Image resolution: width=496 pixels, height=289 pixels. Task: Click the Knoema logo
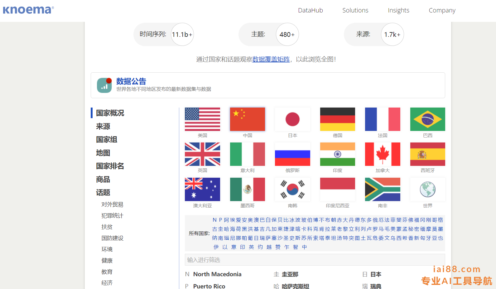pos(28,10)
